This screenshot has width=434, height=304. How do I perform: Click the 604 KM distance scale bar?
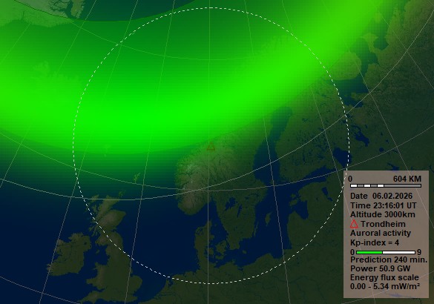pos(386,185)
